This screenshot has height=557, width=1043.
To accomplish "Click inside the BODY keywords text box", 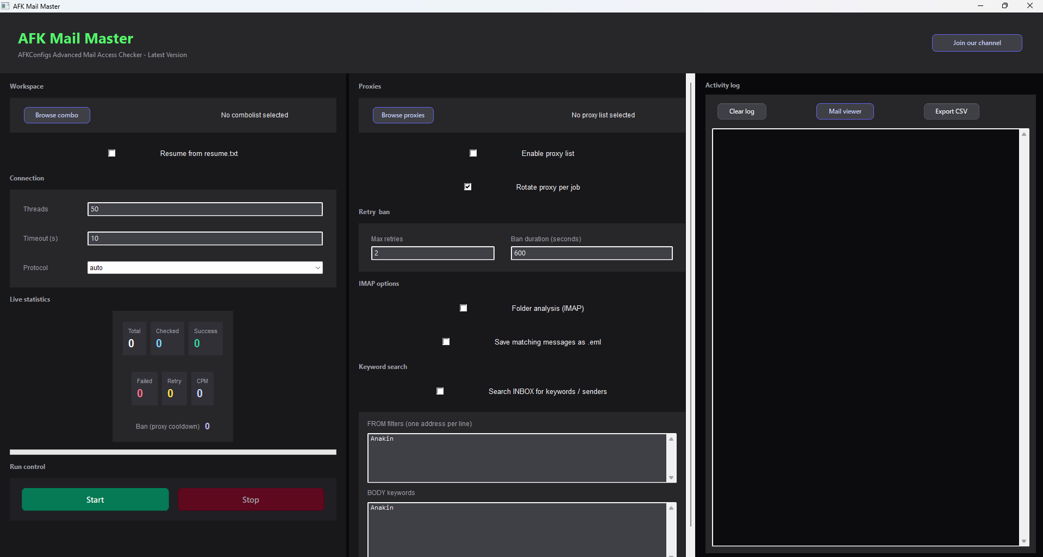I will [517, 530].
